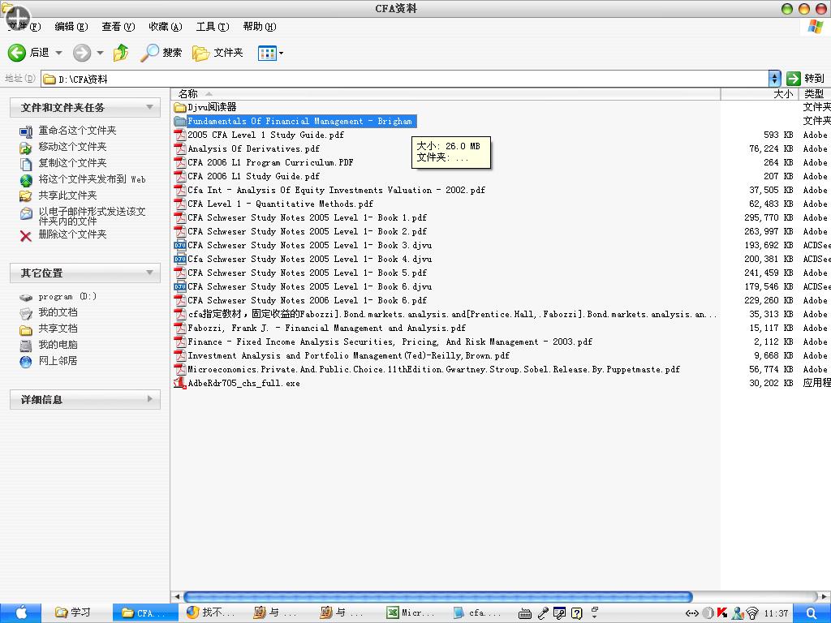
Task: Open the Back history dropdown arrow
Action: click(x=58, y=53)
